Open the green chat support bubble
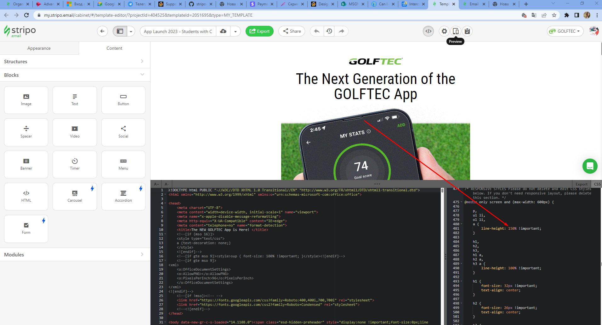 tap(590, 166)
